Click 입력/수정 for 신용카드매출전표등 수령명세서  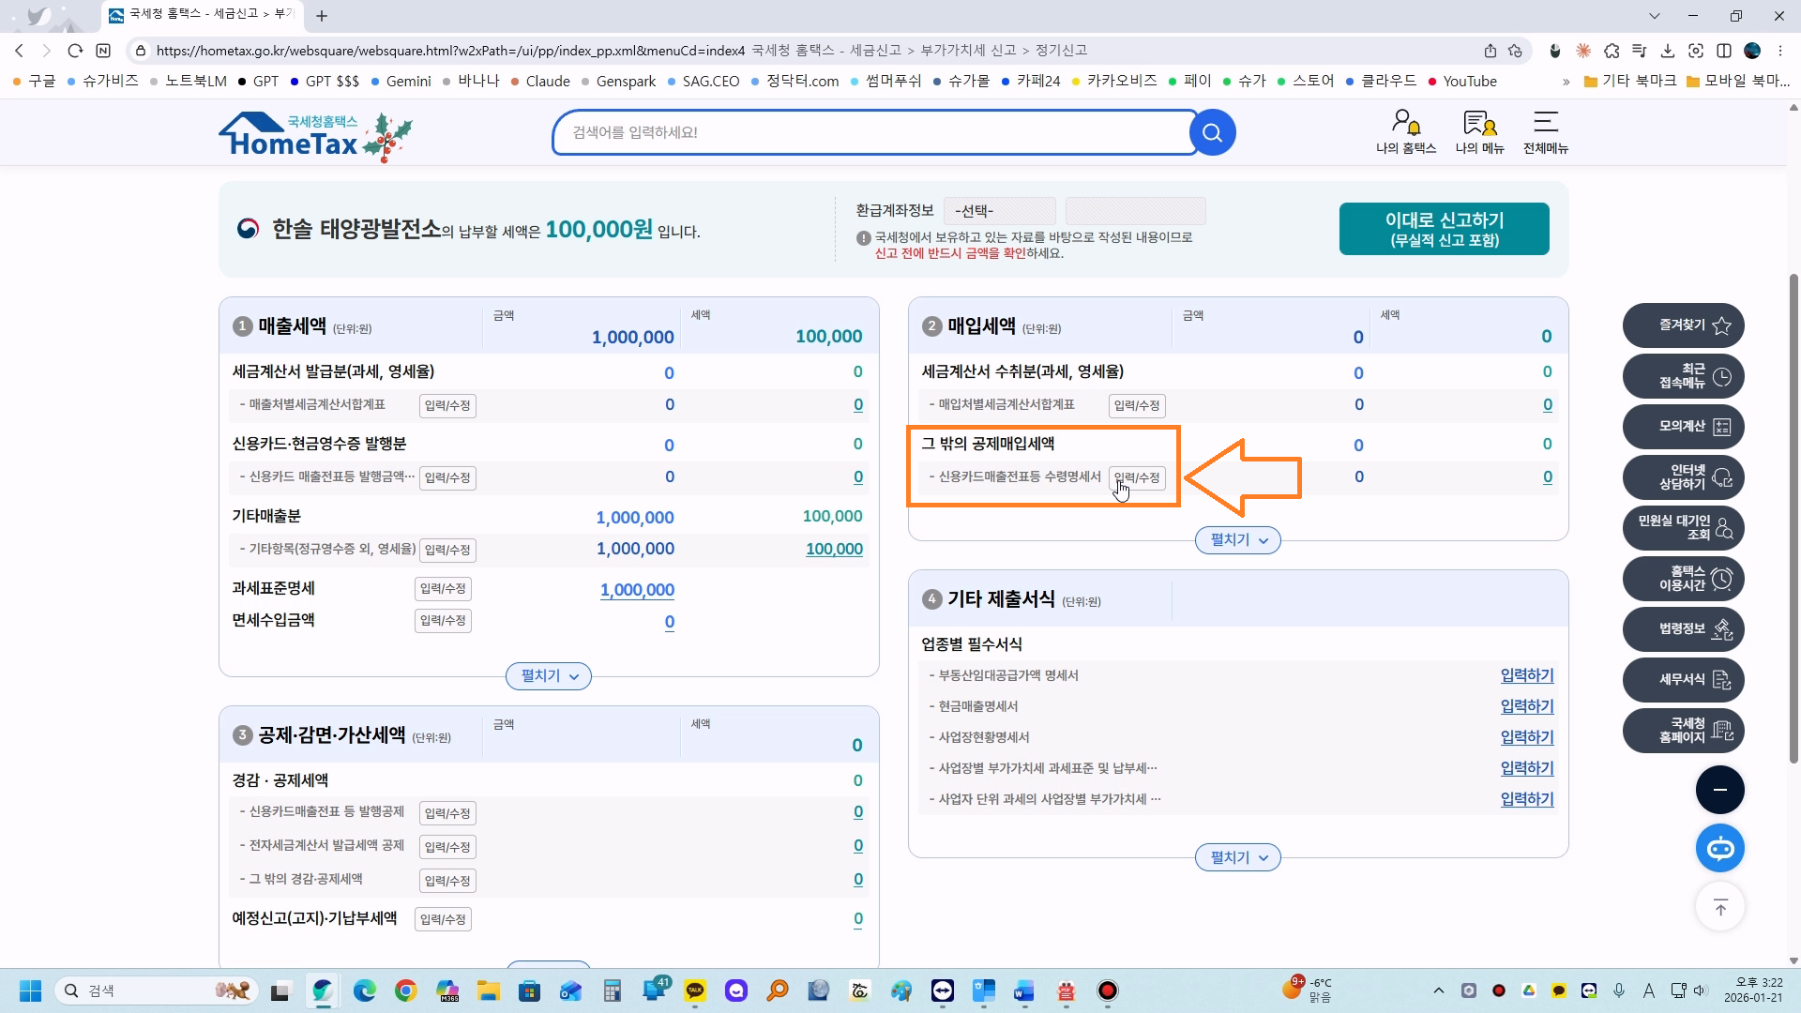[x=1137, y=477]
